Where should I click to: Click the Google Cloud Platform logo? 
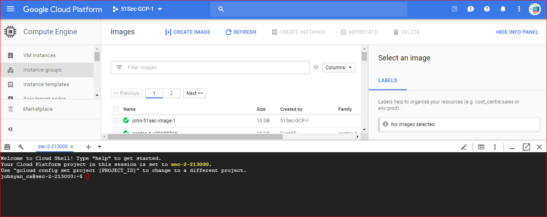[x=62, y=9]
